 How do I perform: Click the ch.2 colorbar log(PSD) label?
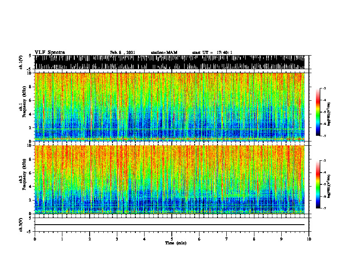tap(329, 186)
